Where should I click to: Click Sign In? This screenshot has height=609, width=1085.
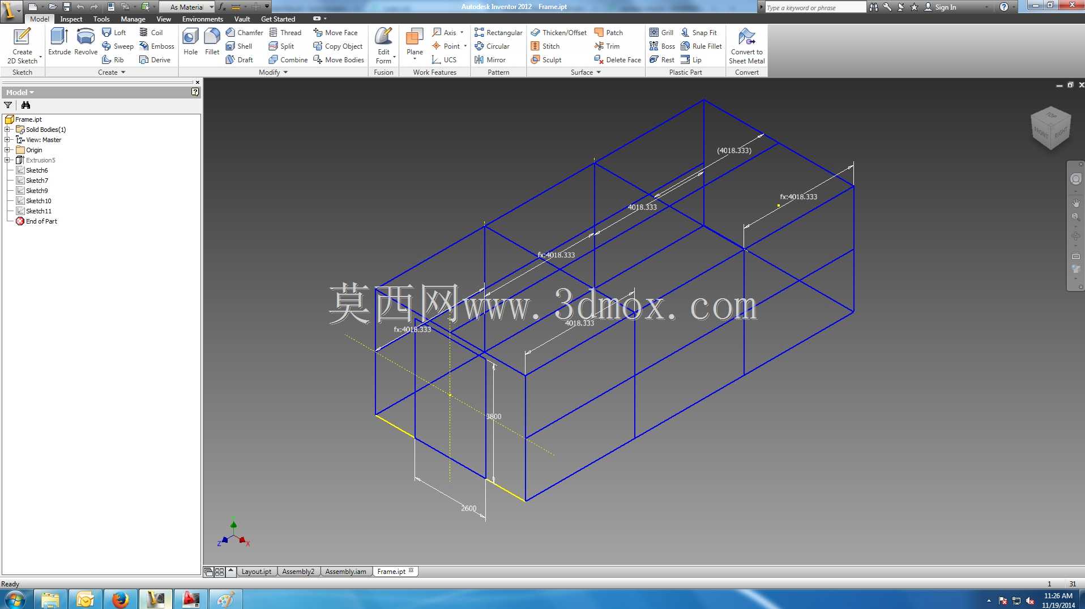tap(940, 7)
